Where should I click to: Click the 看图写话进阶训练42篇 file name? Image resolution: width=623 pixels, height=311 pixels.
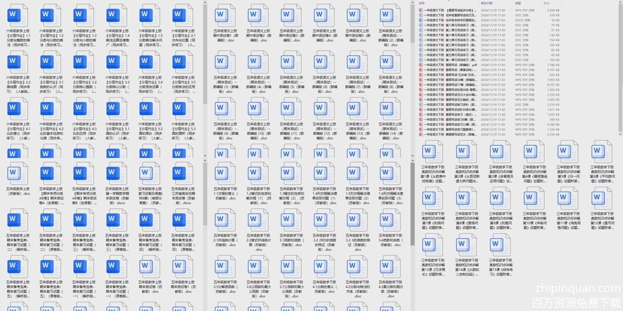450,110
